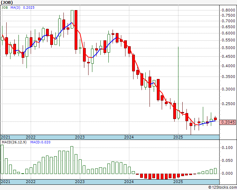Click the 0.2025 moving average value

tap(29, 7)
